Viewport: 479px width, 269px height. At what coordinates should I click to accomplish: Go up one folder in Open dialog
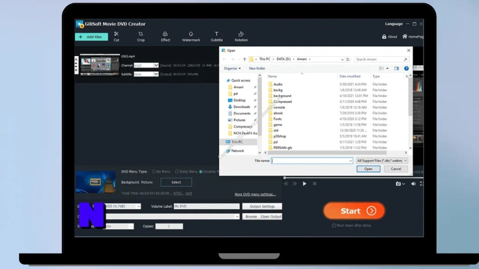tap(244, 59)
